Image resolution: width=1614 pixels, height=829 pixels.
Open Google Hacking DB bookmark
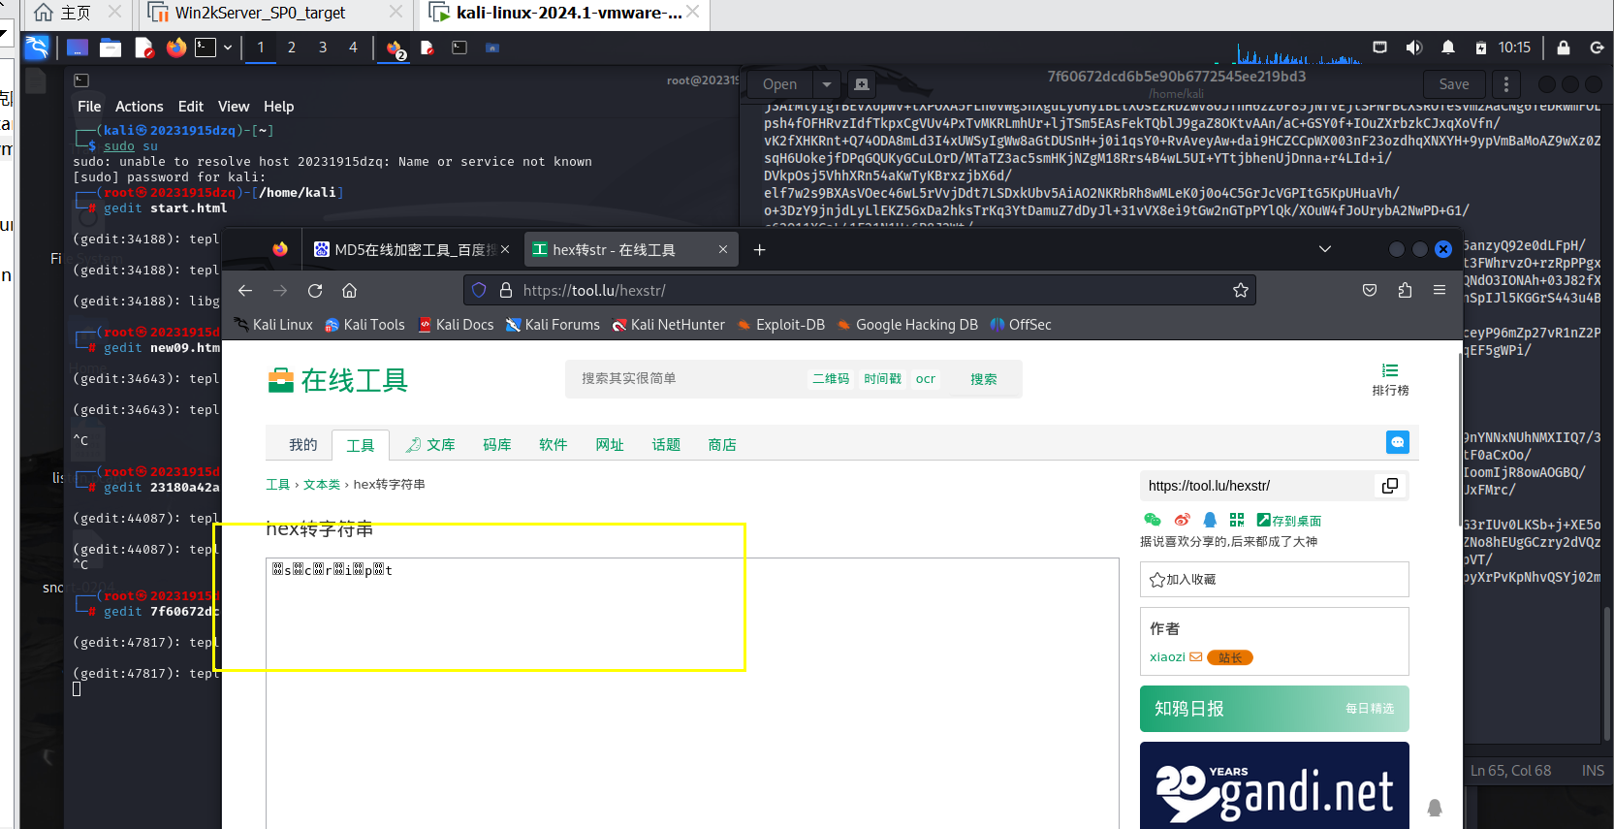click(x=907, y=325)
